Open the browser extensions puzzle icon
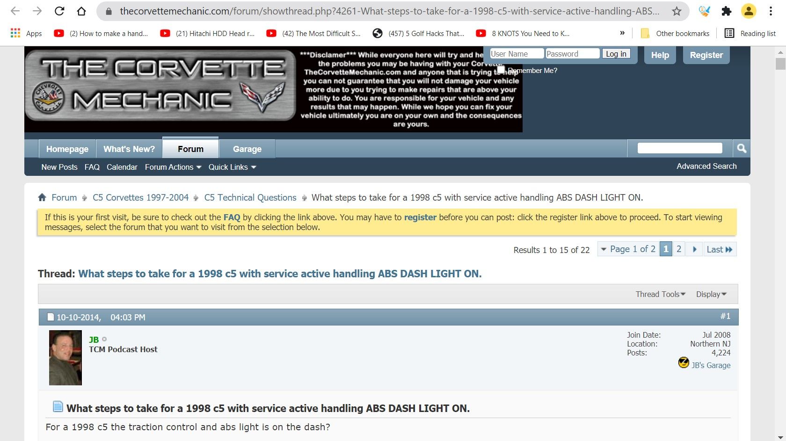 point(727,11)
